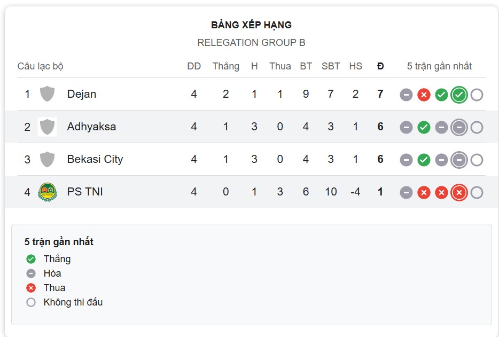Click the red Thua legend icon
This screenshot has height=337, width=499.
coord(31,288)
